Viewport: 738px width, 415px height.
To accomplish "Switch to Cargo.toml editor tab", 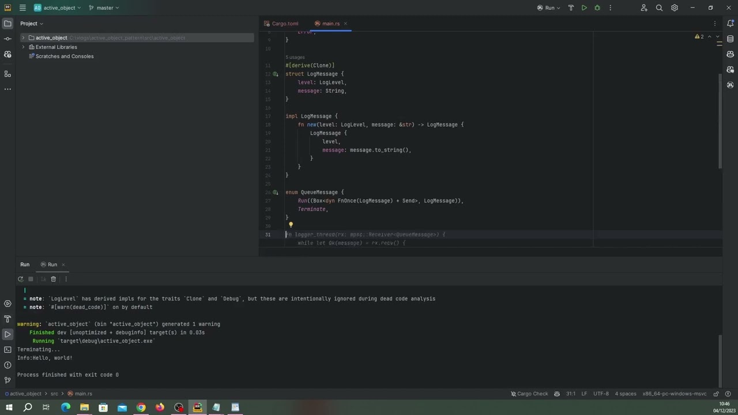I will (281, 24).
